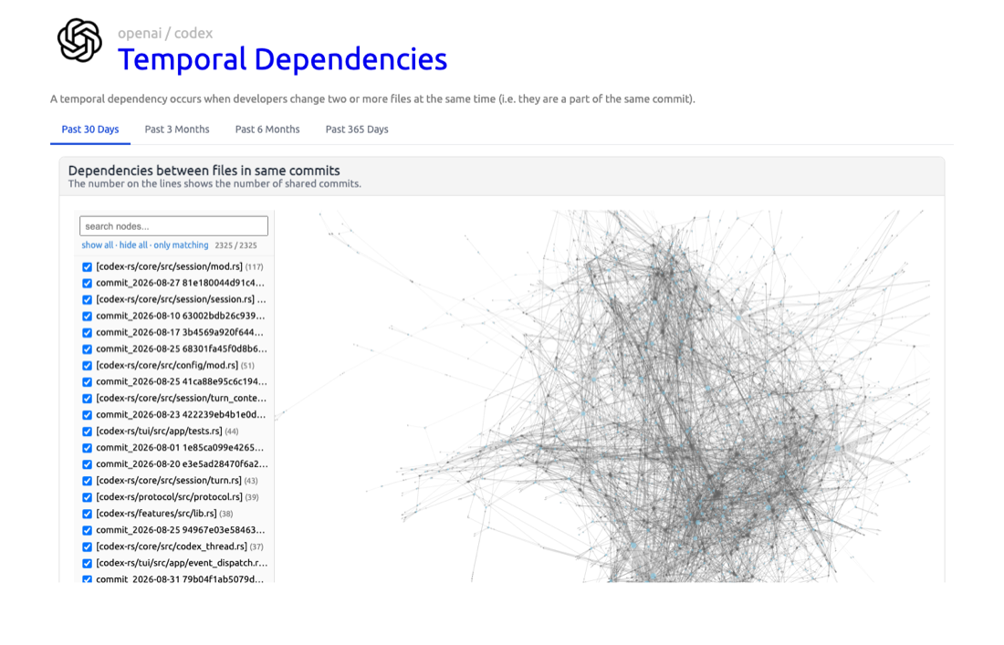The height and width of the screenshot is (645, 1004).
Task: Uncheck codex-rs/tui/src/app/tests.rs checkbox
Action: (x=87, y=432)
